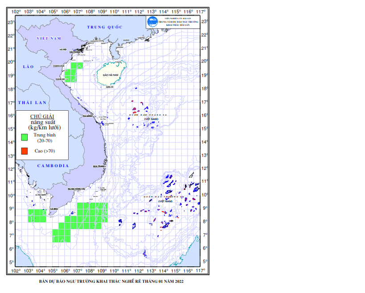The height and width of the screenshot is (293, 365).
Task: Click the THÁI LAN country label
Action: click(x=33, y=103)
